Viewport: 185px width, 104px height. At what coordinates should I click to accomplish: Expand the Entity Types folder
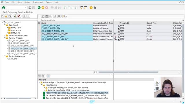pos(7,28)
